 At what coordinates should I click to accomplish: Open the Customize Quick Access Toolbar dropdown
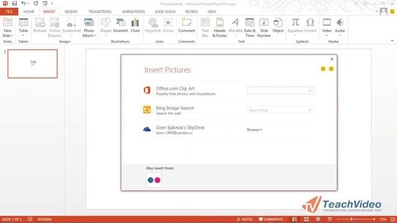click(52, 4)
